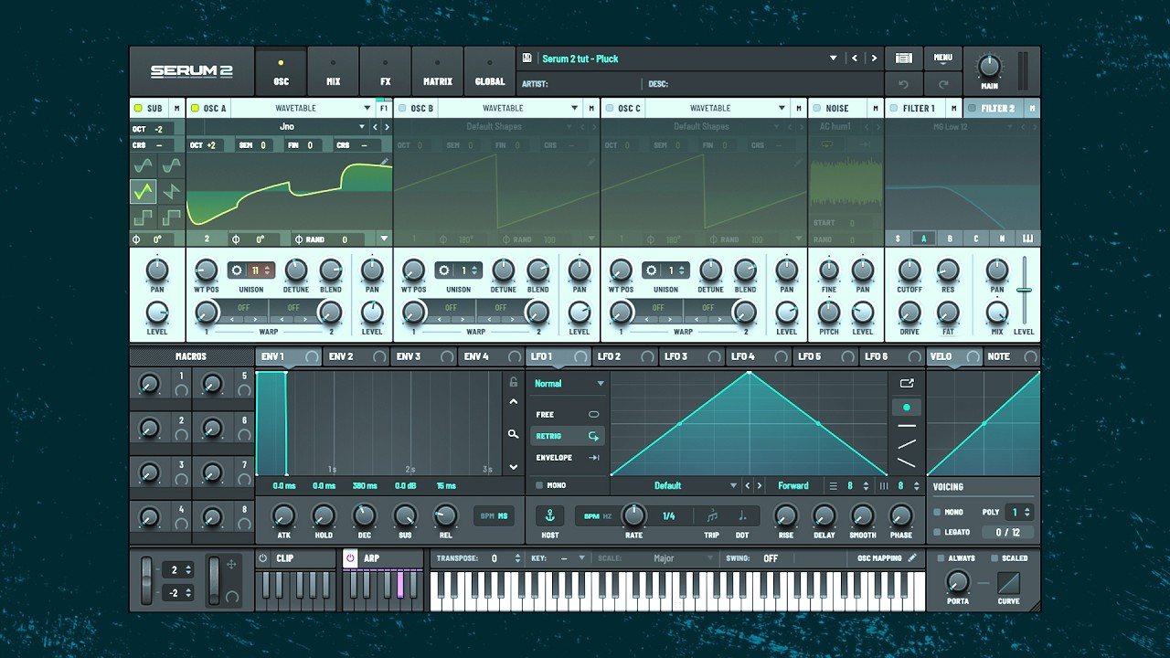1170x658 pixels.
Task: Click the MAIN volume knob
Action: pyautogui.click(x=989, y=67)
